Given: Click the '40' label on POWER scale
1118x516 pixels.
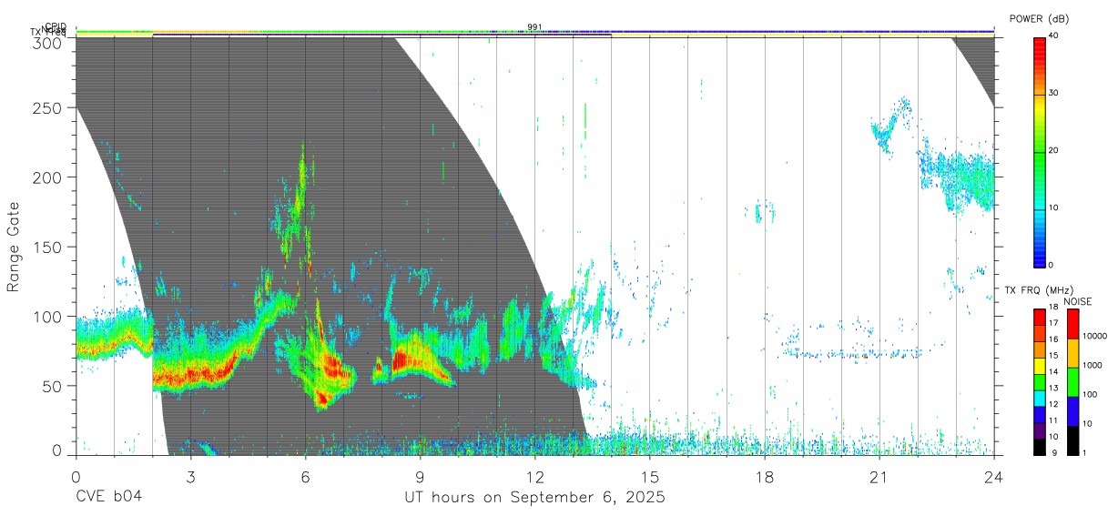Looking at the screenshot, I should pos(1053,35).
